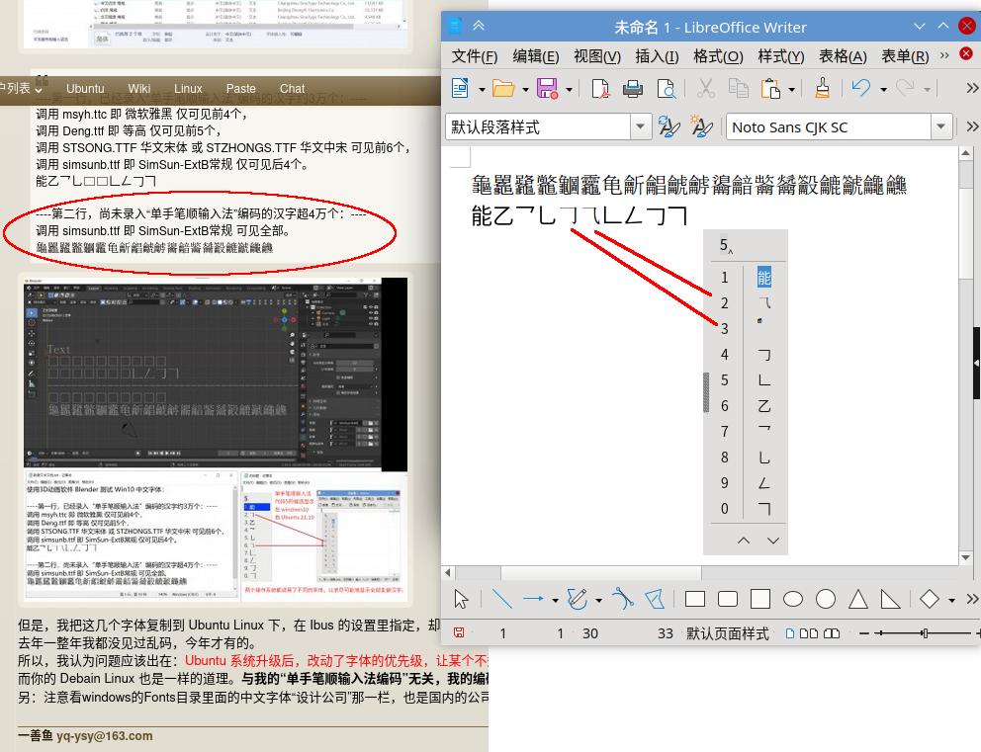Switch to multiple-page view layout
981x752 pixels.
[x=808, y=633]
